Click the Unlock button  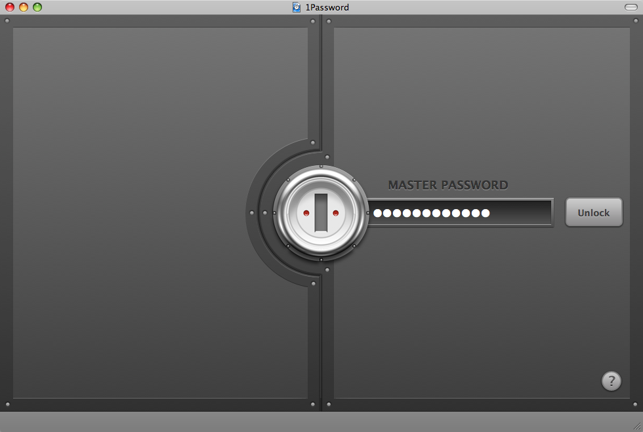coord(594,212)
